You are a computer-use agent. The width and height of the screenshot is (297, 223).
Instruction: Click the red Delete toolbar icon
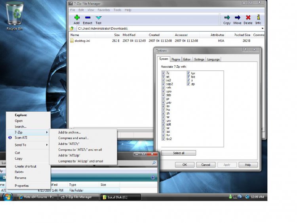pyautogui.click(x=248, y=17)
